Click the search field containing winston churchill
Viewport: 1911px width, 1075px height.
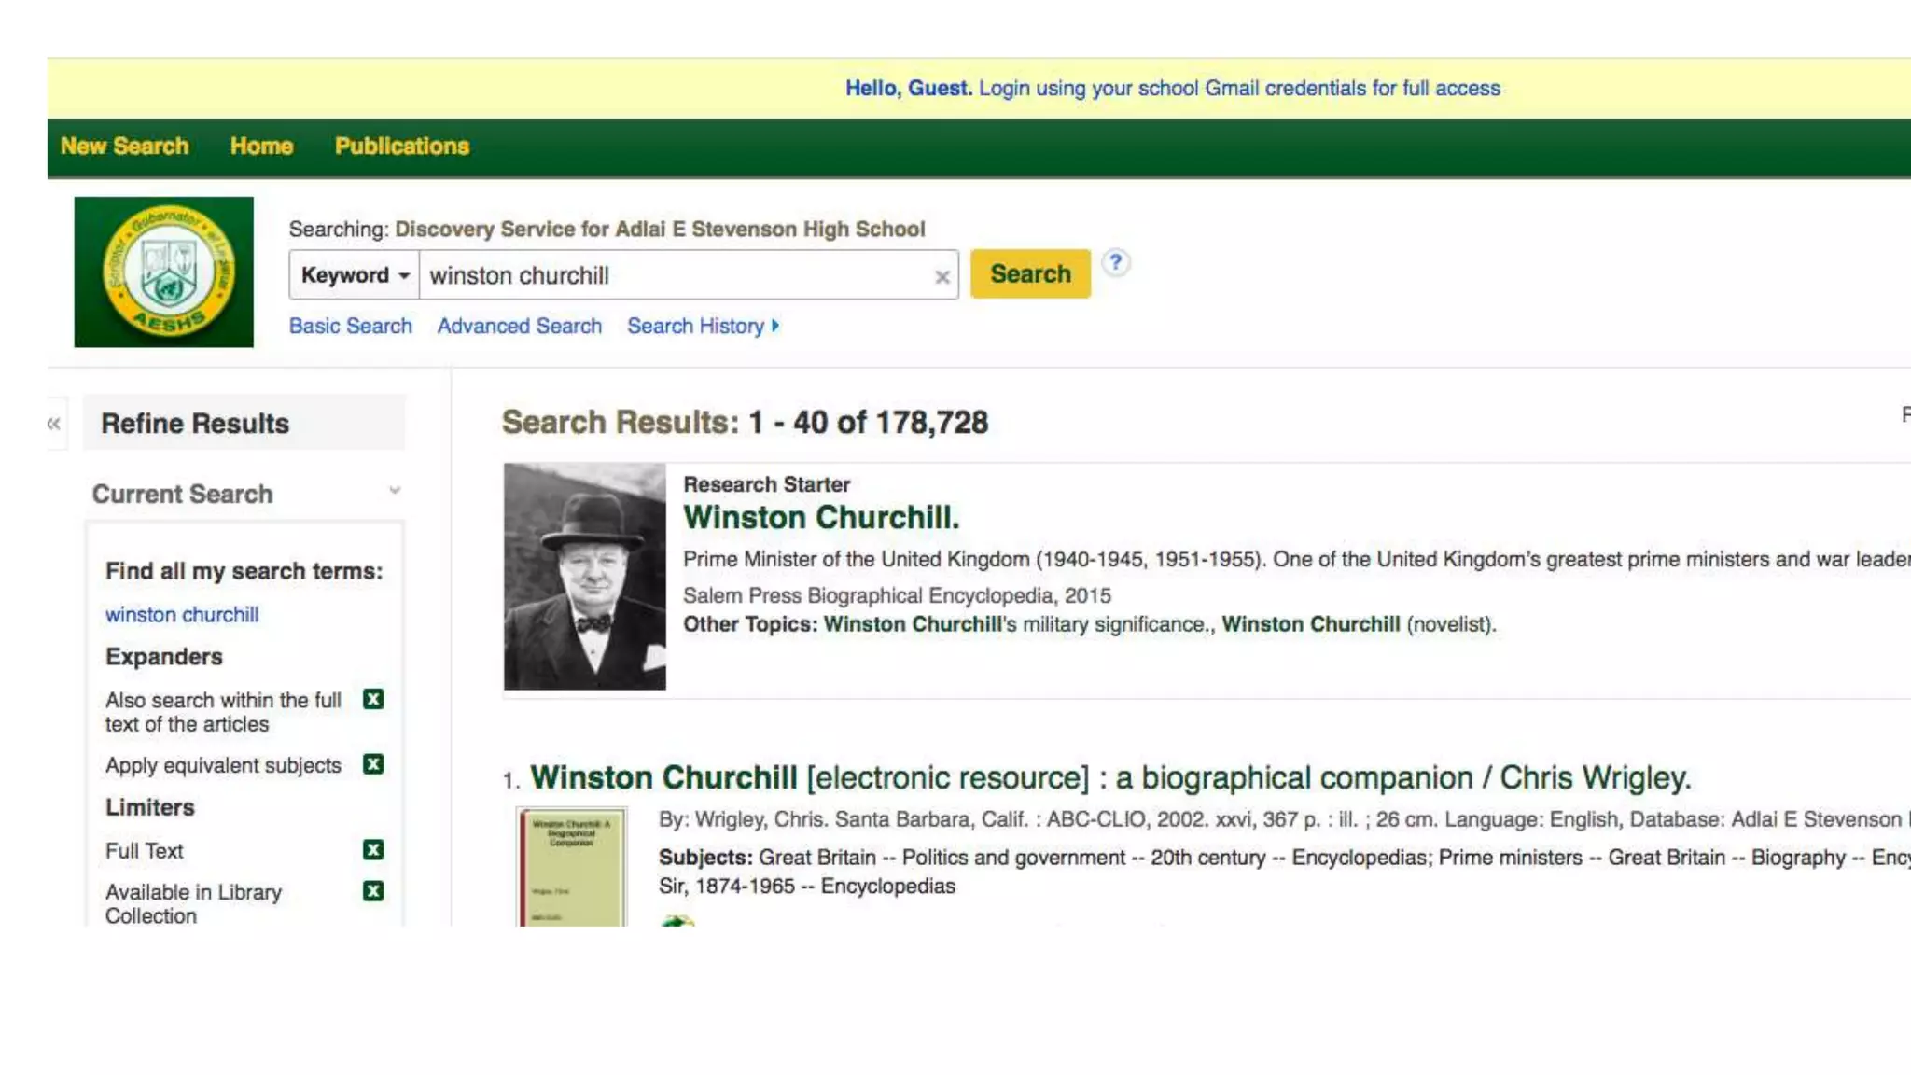coord(672,275)
